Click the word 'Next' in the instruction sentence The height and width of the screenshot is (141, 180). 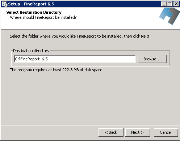(x=145, y=36)
